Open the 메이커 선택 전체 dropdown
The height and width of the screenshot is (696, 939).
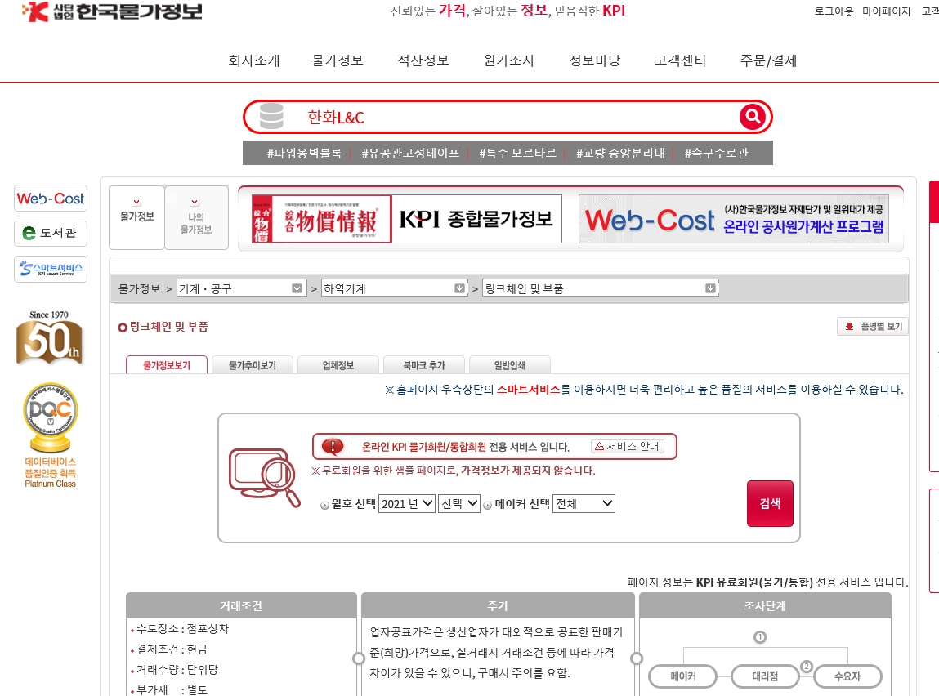click(x=583, y=503)
